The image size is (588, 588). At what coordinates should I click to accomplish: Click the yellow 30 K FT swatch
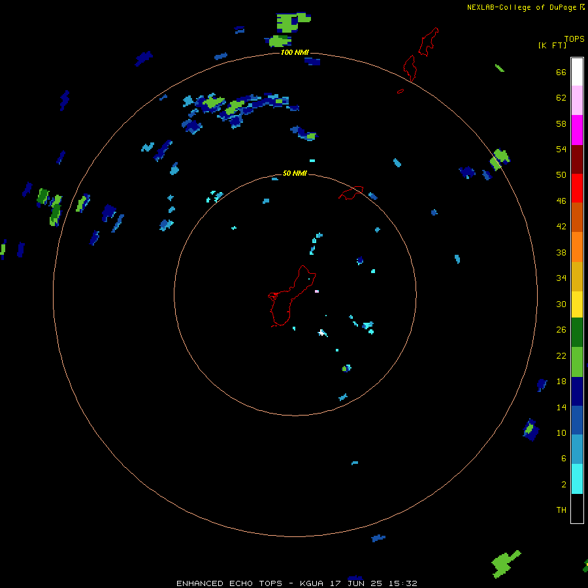pyautogui.click(x=577, y=304)
